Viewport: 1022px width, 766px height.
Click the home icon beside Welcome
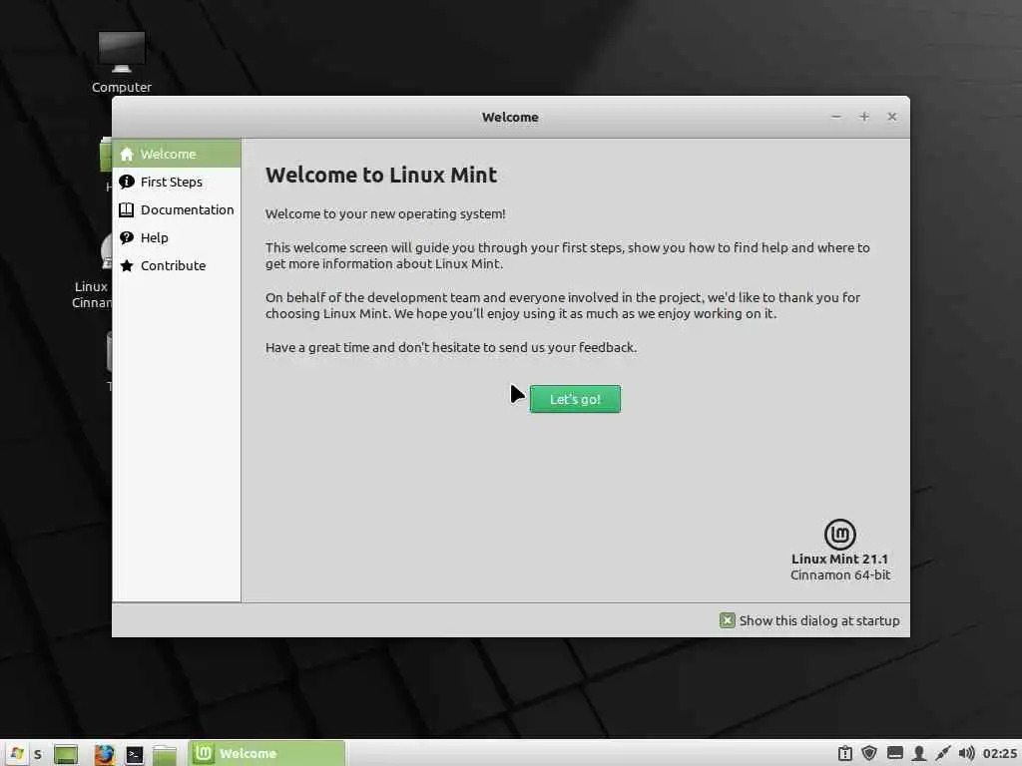click(x=127, y=154)
